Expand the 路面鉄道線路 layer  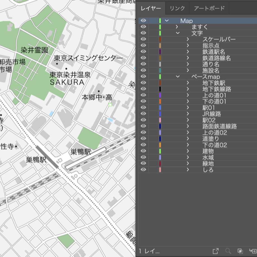(x=188, y=126)
